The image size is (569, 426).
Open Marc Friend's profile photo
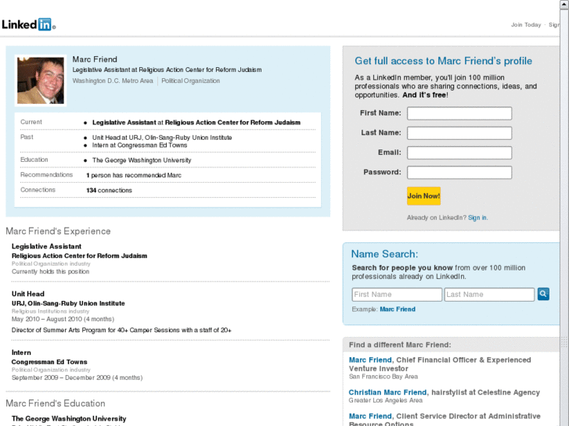click(x=41, y=80)
